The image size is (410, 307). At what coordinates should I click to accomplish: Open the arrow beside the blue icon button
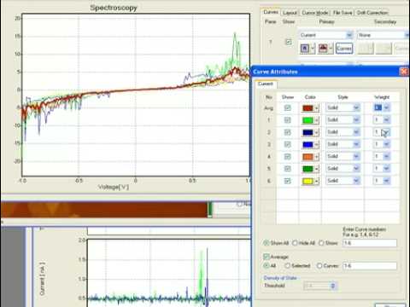point(313,49)
